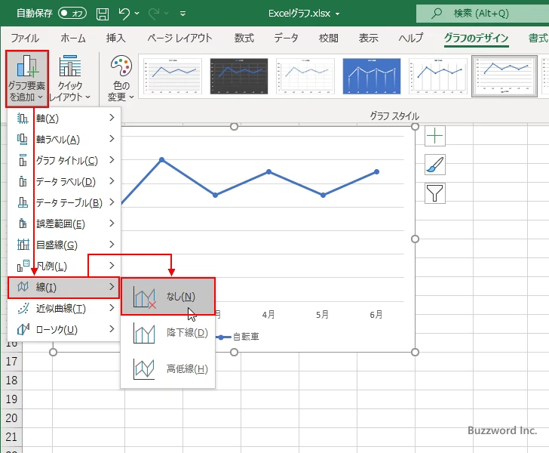
Task: Choose 高低線(H) high-low lines option
Action: click(168, 369)
